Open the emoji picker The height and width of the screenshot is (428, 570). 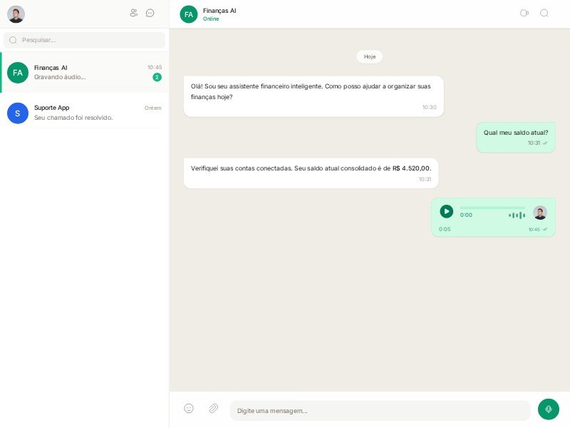189,409
